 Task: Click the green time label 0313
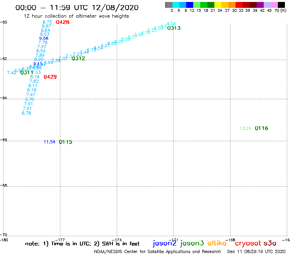coord(174,28)
